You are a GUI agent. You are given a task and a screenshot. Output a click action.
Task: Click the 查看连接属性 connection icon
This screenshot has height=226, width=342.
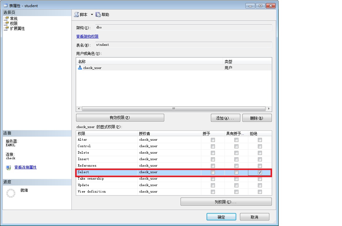point(8,168)
